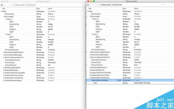The image size is (174, 109).
Task: Select 9.3 ProductVersion value in left window
Action: (49, 65)
